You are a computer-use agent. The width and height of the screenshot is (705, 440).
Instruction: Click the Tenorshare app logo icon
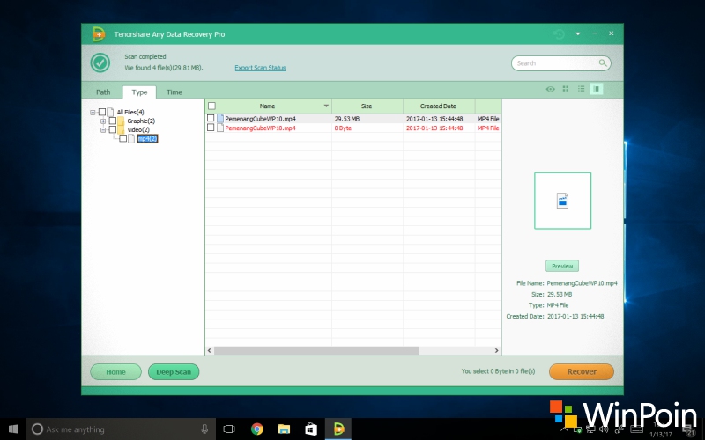[99, 34]
